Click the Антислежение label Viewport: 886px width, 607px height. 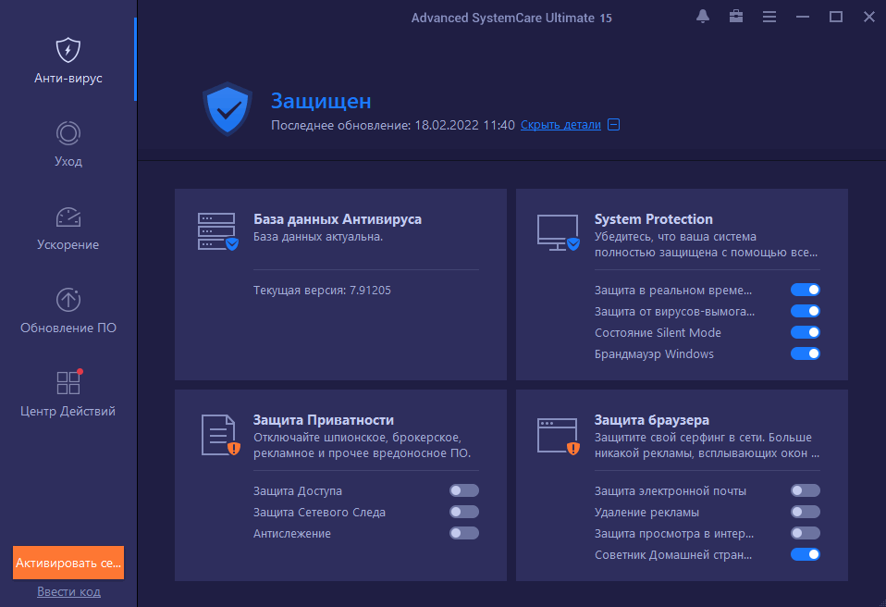click(x=292, y=534)
